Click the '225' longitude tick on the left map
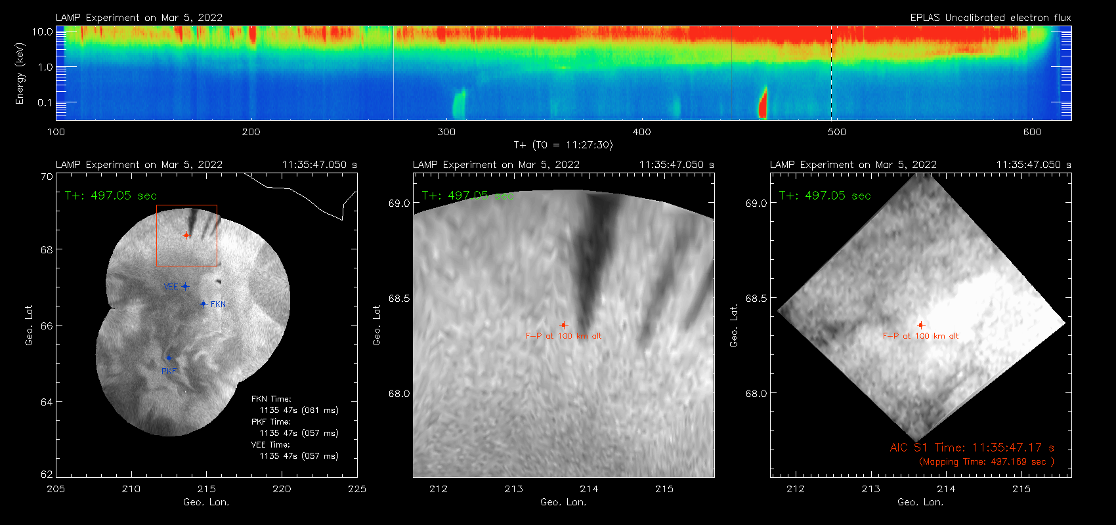This screenshot has height=525, width=1116. pos(357,489)
